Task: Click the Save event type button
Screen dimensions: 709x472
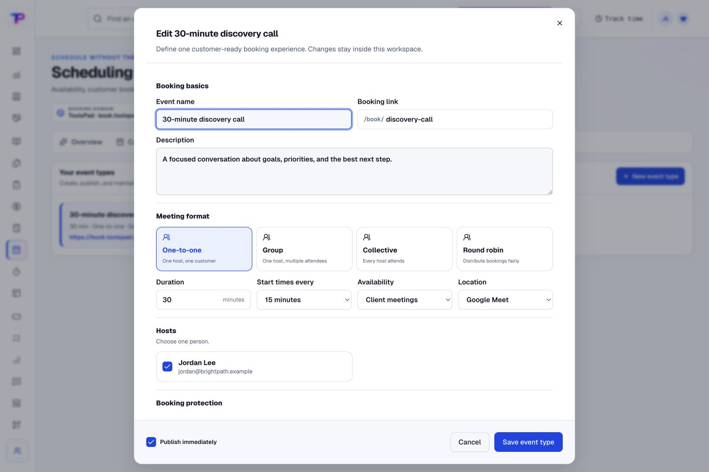Action: point(528,442)
